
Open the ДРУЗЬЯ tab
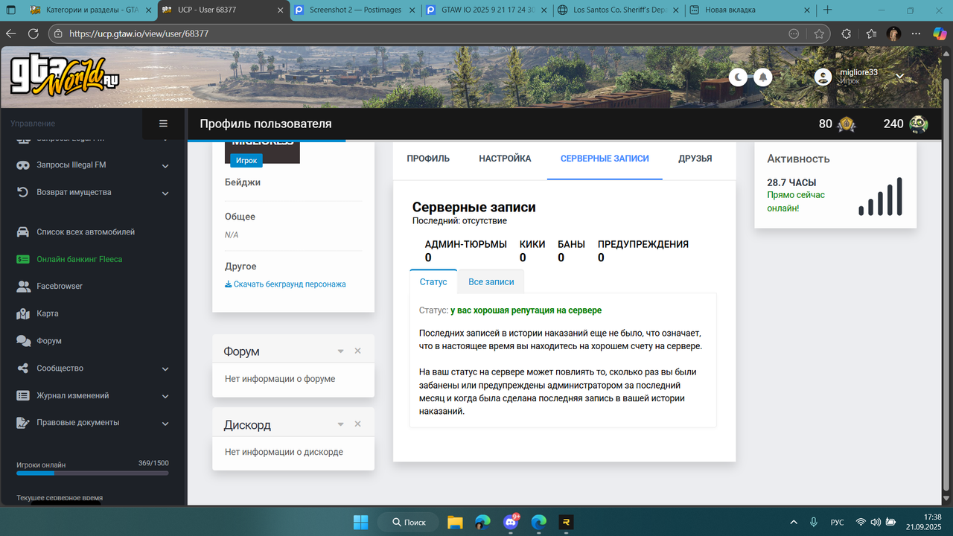[695, 159]
